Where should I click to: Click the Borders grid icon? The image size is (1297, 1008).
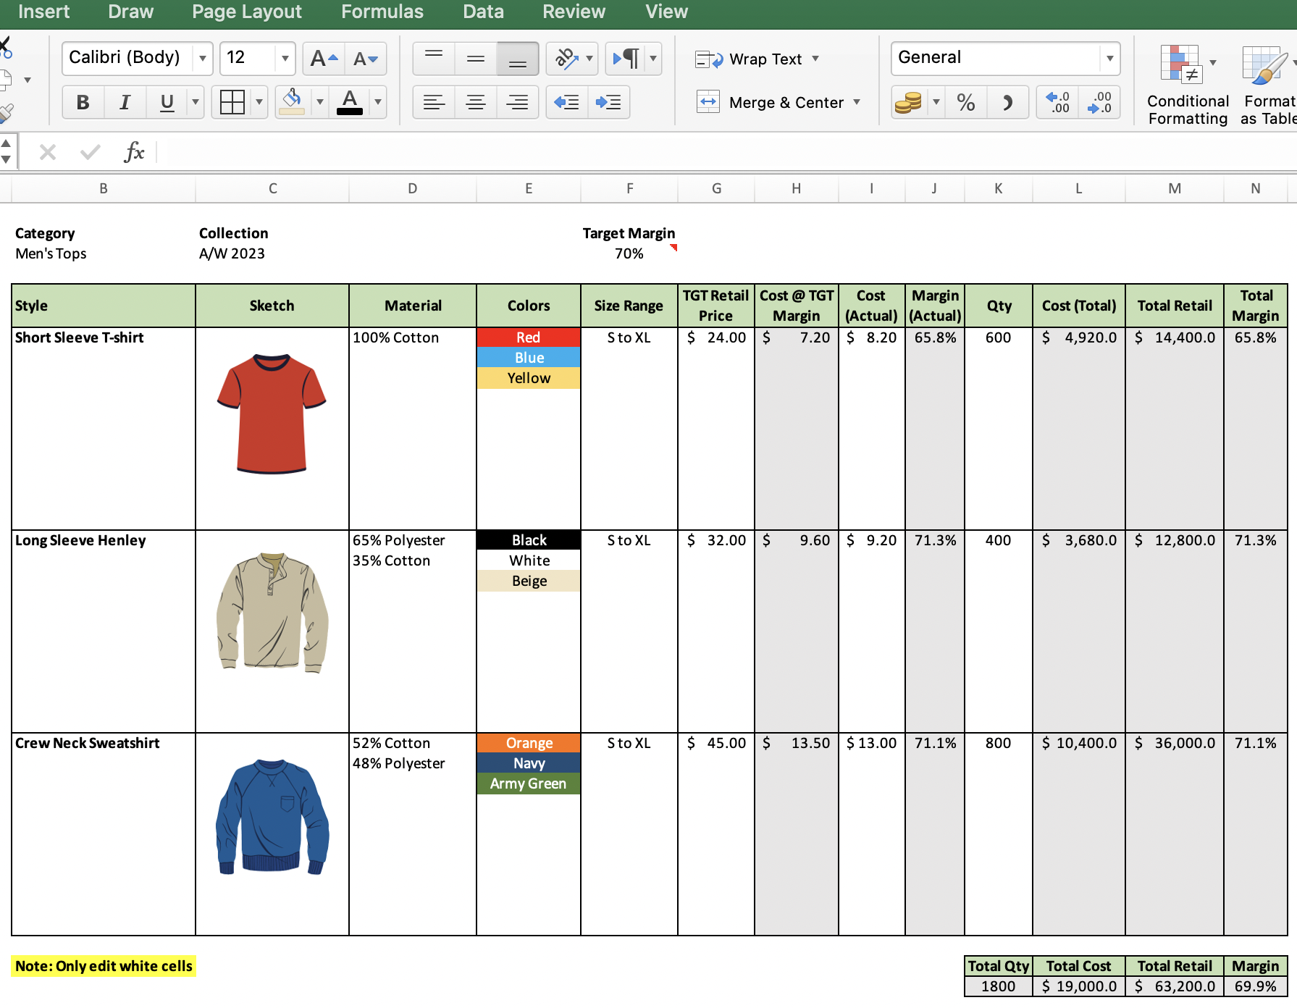(x=232, y=102)
